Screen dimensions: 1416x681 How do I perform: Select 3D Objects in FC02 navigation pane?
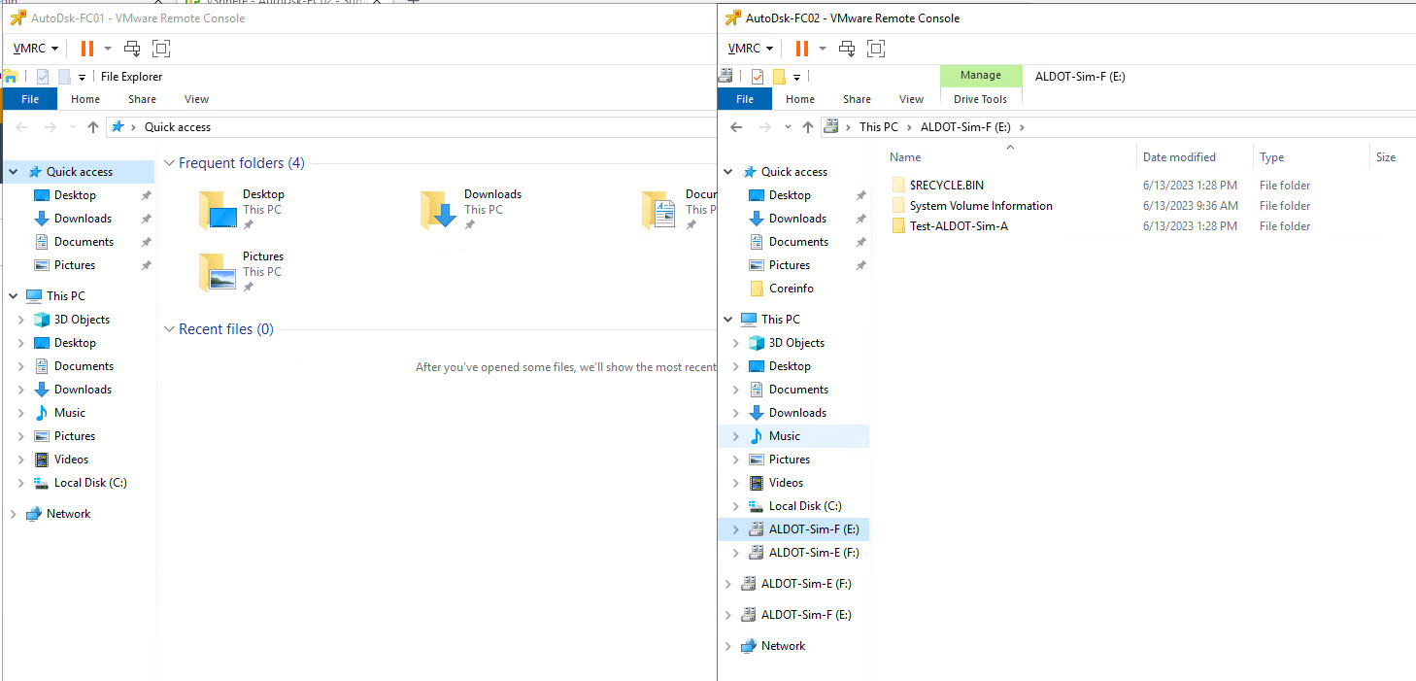click(x=796, y=343)
